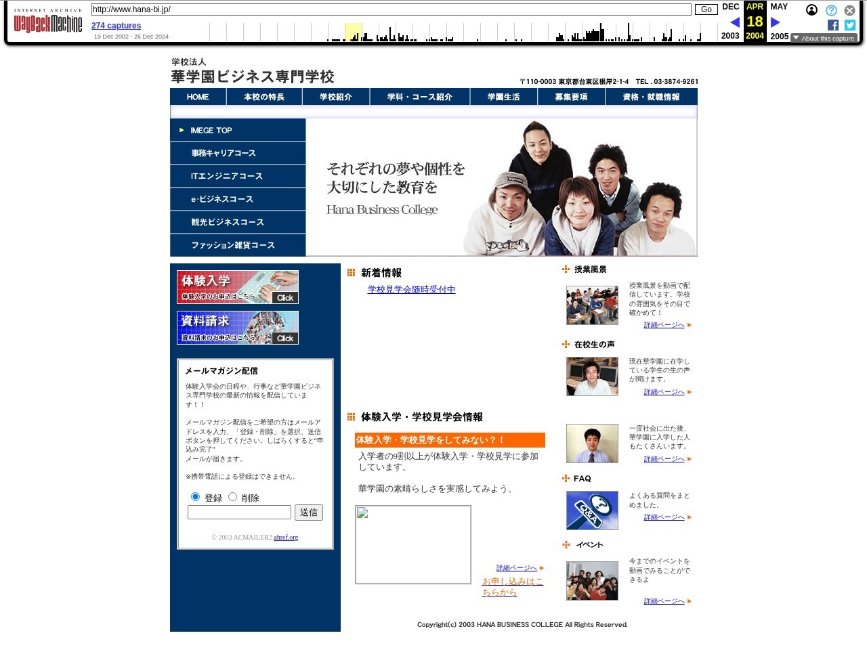Click the Go button beside URL field
Screen dimensions: 867x650
(x=706, y=9)
